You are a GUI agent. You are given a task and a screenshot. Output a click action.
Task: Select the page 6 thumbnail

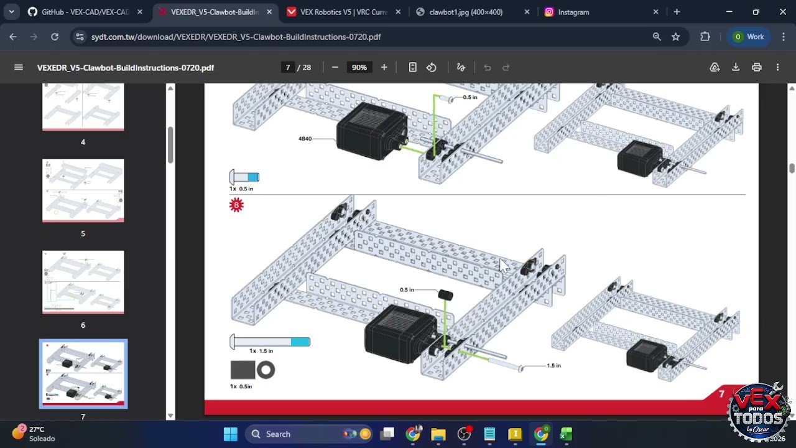tap(83, 282)
